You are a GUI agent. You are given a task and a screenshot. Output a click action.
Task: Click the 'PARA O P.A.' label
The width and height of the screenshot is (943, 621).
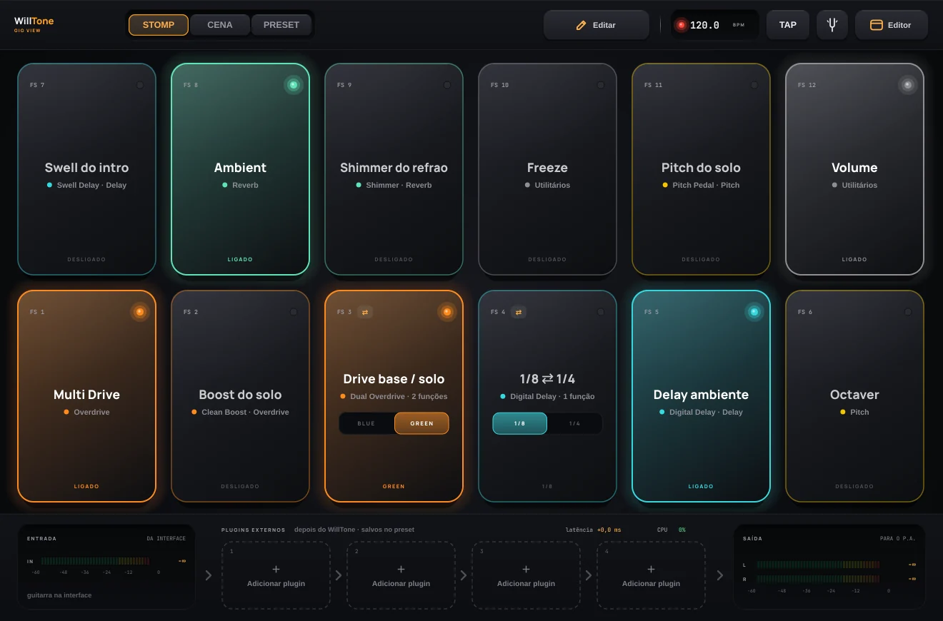coord(898,538)
